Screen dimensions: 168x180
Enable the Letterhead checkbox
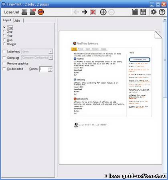4,51
